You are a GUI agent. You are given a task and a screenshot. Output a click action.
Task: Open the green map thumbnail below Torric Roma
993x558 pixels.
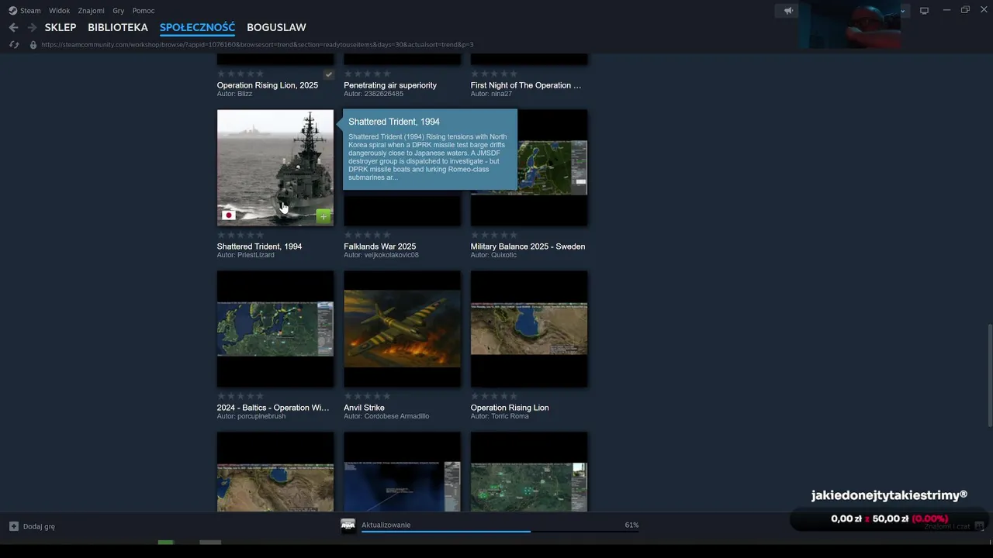coord(529,471)
